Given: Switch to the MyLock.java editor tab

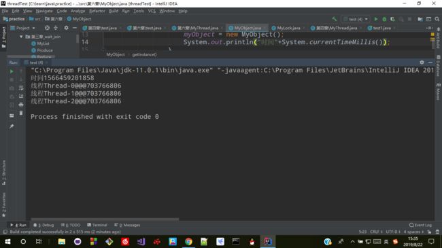Looking at the screenshot, I should coord(288,28).
